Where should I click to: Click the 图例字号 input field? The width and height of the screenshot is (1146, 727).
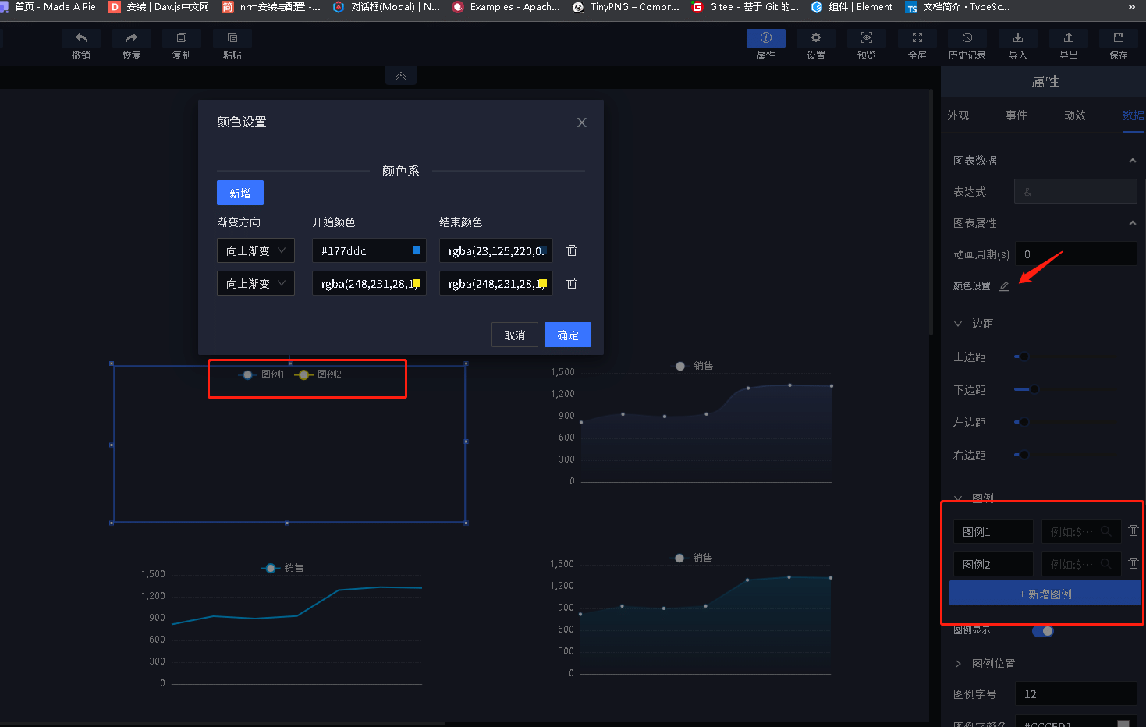point(1075,693)
